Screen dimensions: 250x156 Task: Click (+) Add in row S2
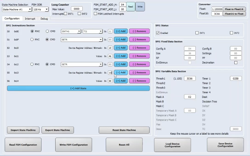tap(121, 48)
